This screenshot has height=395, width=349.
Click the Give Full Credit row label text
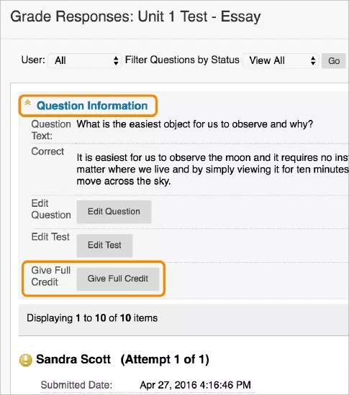(x=50, y=276)
